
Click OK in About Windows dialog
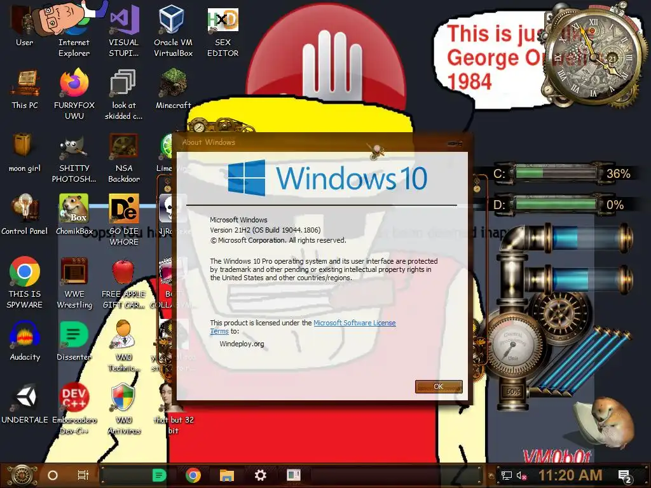439,386
